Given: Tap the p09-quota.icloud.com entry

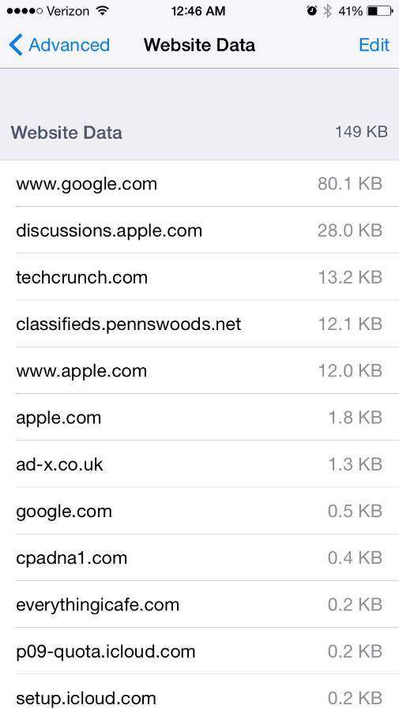Looking at the screenshot, I should [199, 651].
